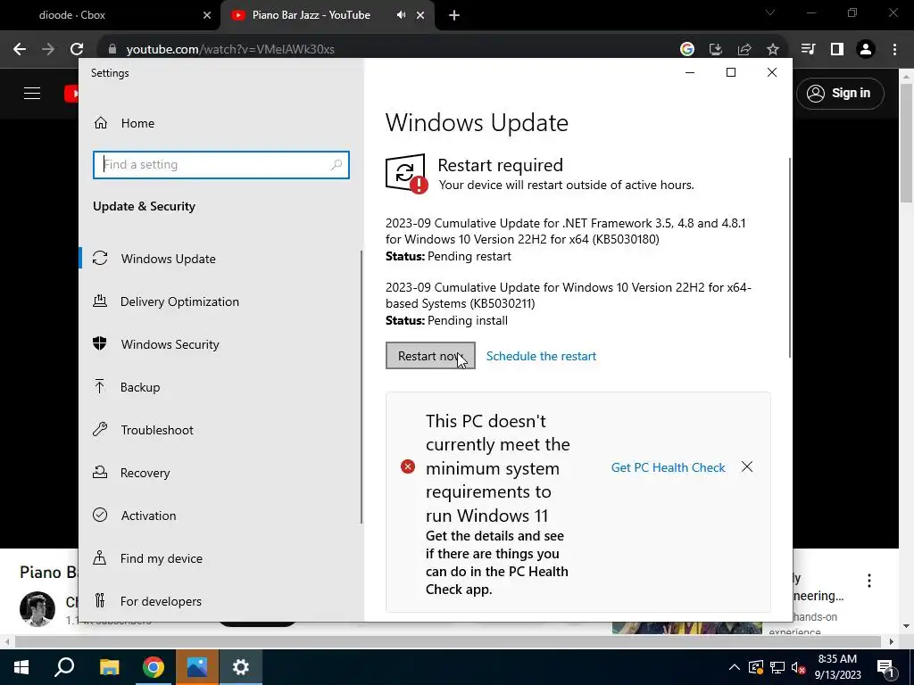This screenshot has height=685, width=914.
Task: Open the Photos app on the taskbar
Action: [197, 667]
